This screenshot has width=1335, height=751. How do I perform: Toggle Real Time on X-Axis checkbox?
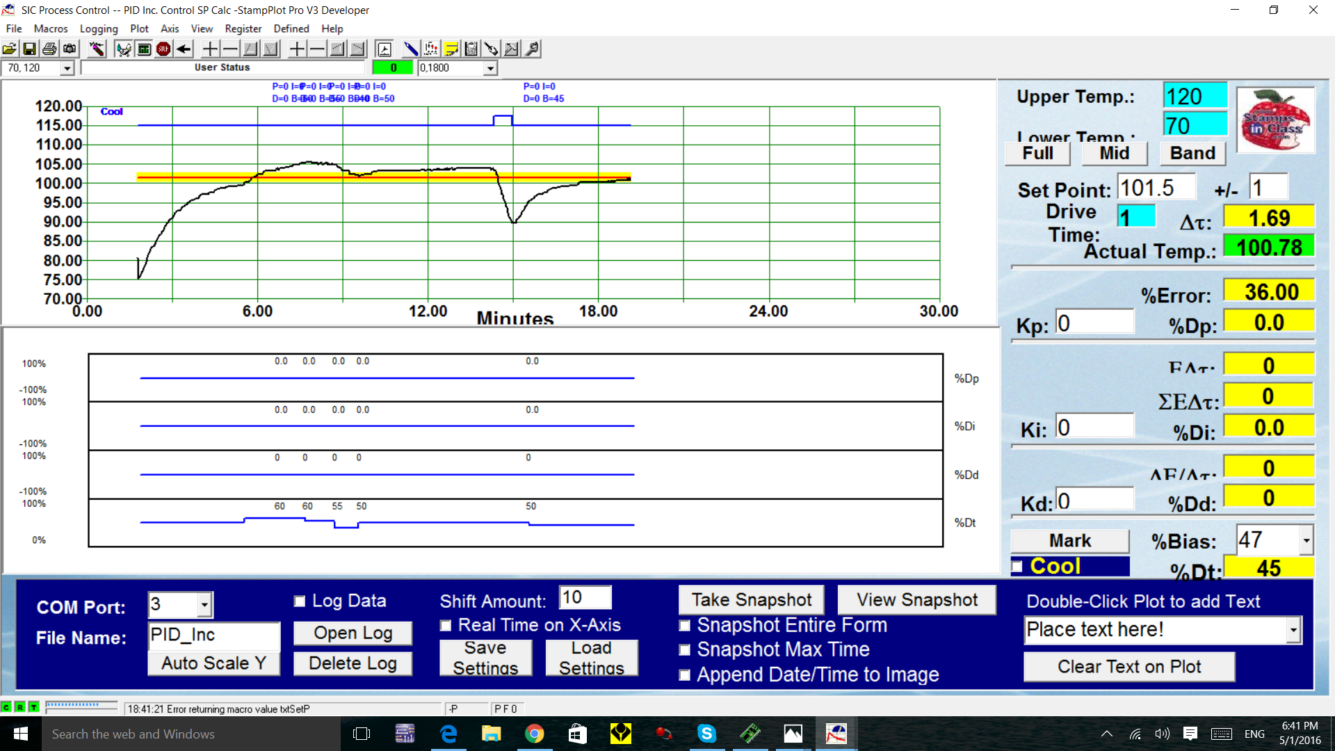click(x=446, y=626)
